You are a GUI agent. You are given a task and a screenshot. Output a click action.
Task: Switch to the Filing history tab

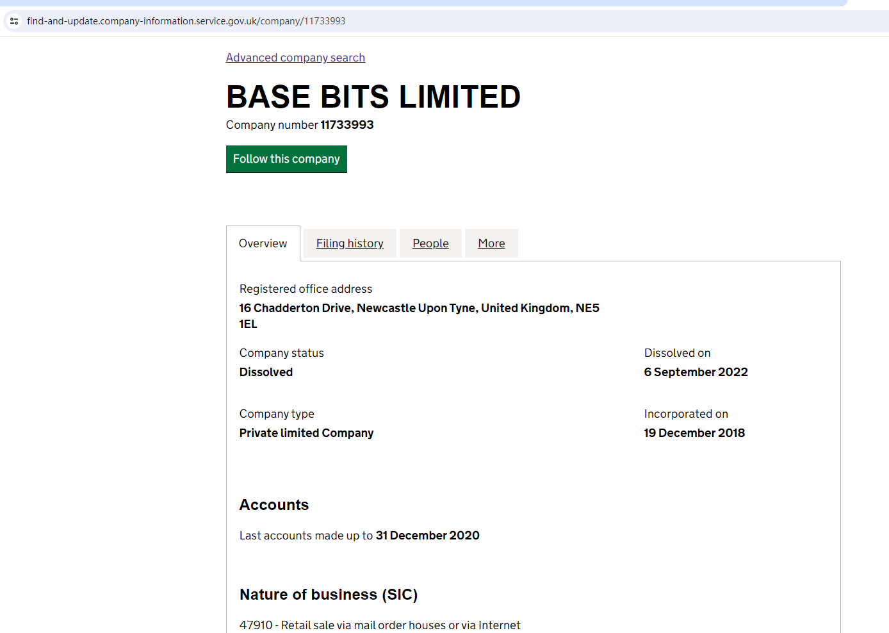tap(350, 243)
